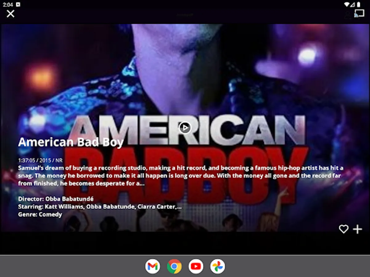Open YouTube from the dock
This screenshot has width=370, height=277.
(196, 267)
